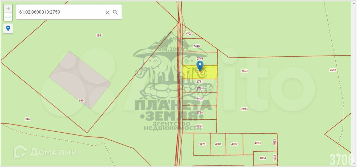Click parcel label 2749
Image resolution: width=357 pixels, height=168 pixels.
tap(200, 59)
